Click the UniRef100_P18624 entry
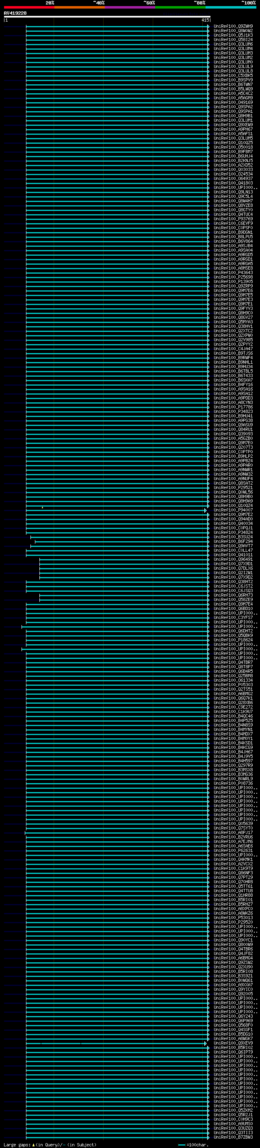 point(233,640)
